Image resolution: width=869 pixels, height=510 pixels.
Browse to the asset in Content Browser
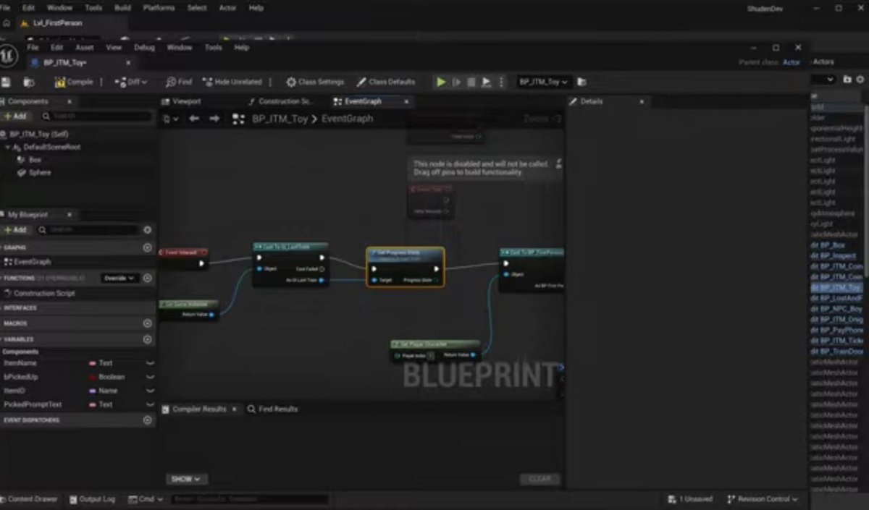30,82
